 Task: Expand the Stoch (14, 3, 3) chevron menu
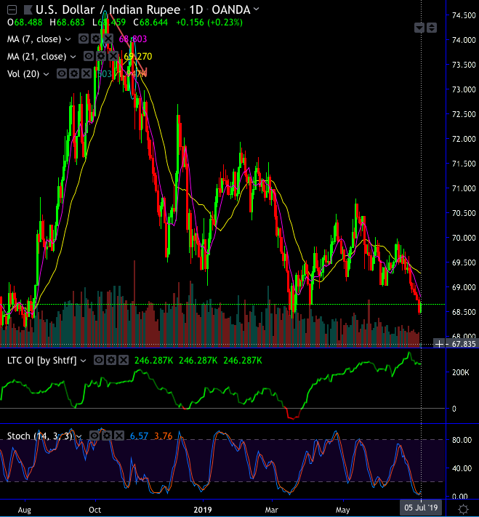click(x=79, y=436)
